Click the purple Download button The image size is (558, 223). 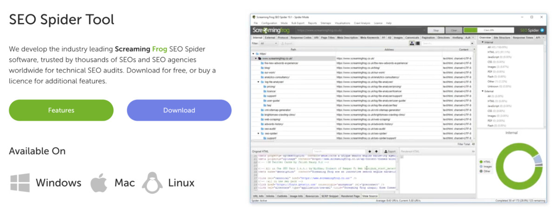coord(179,110)
